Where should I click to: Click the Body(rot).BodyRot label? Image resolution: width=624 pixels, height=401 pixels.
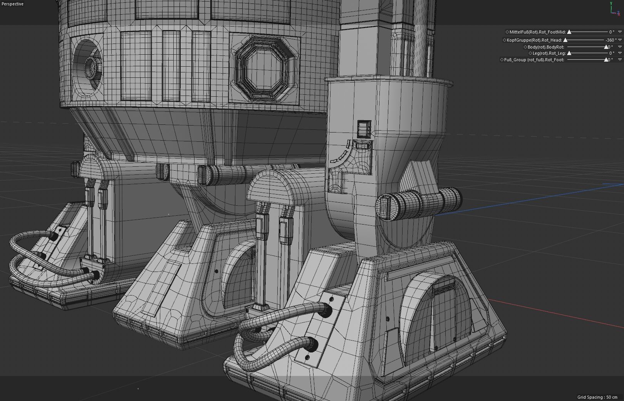click(x=546, y=47)
